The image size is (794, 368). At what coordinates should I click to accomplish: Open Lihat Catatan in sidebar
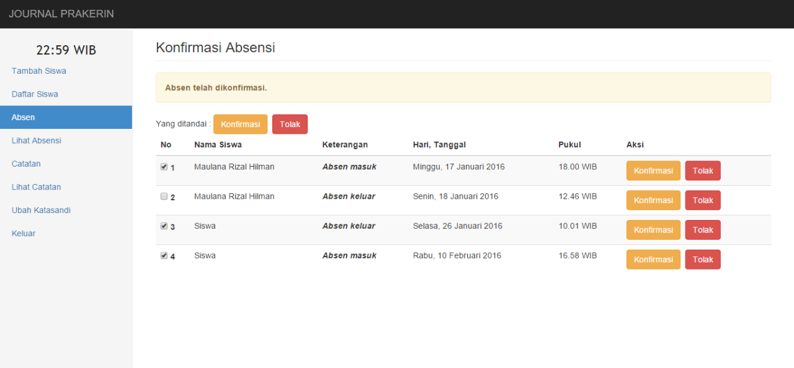(x=36, y=187)
